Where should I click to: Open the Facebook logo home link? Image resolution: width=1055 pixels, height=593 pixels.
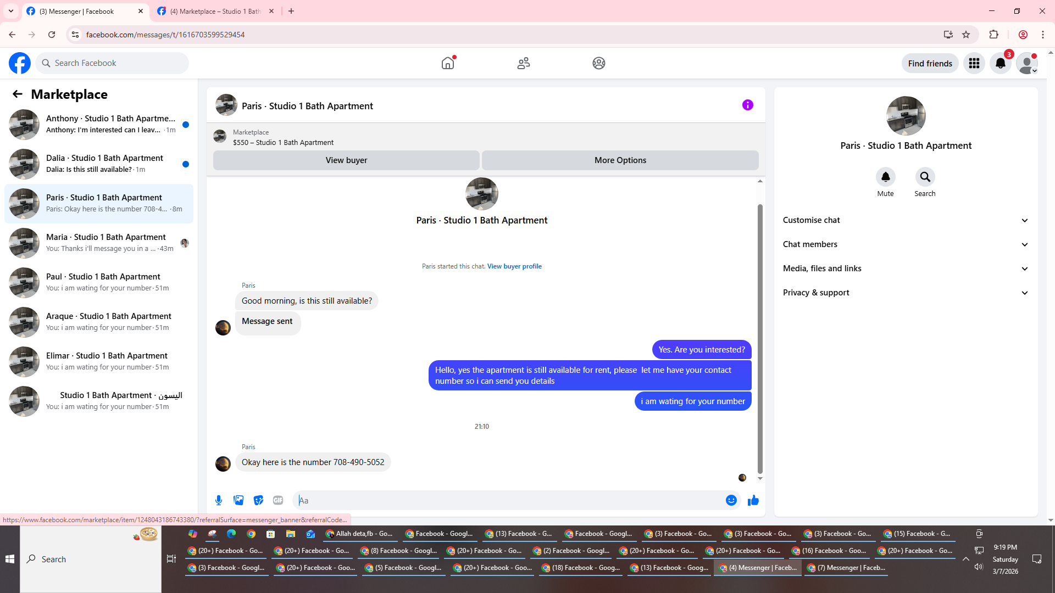pyautogui.click(x=20, y=63)
